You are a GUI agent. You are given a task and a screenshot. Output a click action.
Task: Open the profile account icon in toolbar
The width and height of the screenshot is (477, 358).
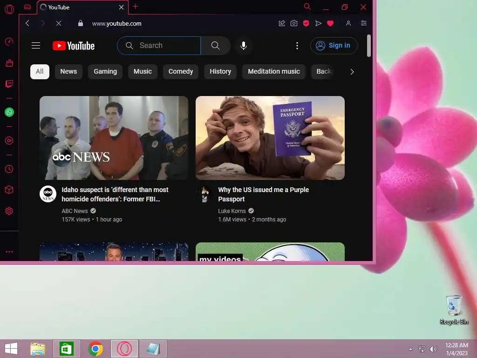pos(348,23)
